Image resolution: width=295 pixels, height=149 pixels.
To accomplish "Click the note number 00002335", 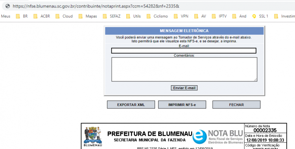I will (265, 131).
